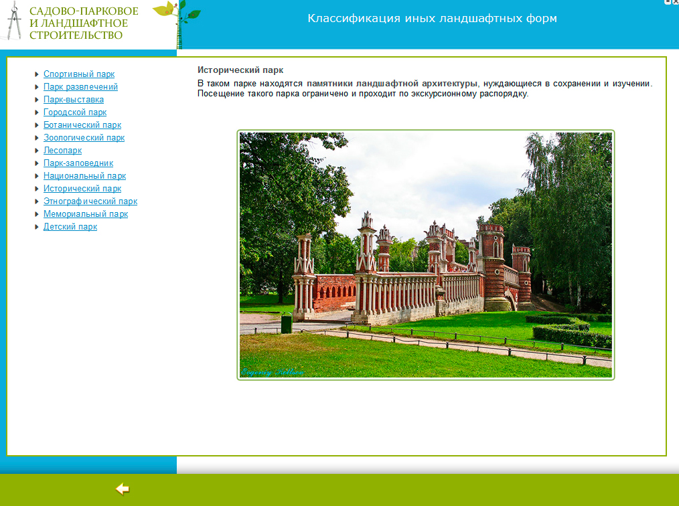Select Парк-заповедник in the list
679x506 pixels.
pyautogui.click(x=78, y=163)
